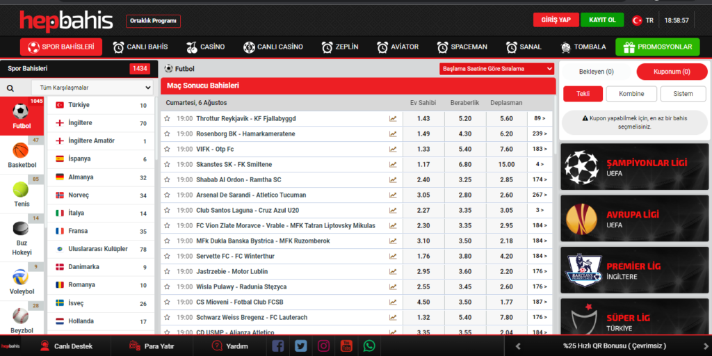Viewport: 712px width, 356px height.
Task: Open Ortaklık Programı link
Action: [153, 22]
